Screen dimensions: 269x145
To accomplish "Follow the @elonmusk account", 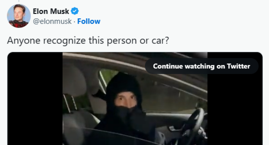I will pyautogui.click(x=89, y=21).
